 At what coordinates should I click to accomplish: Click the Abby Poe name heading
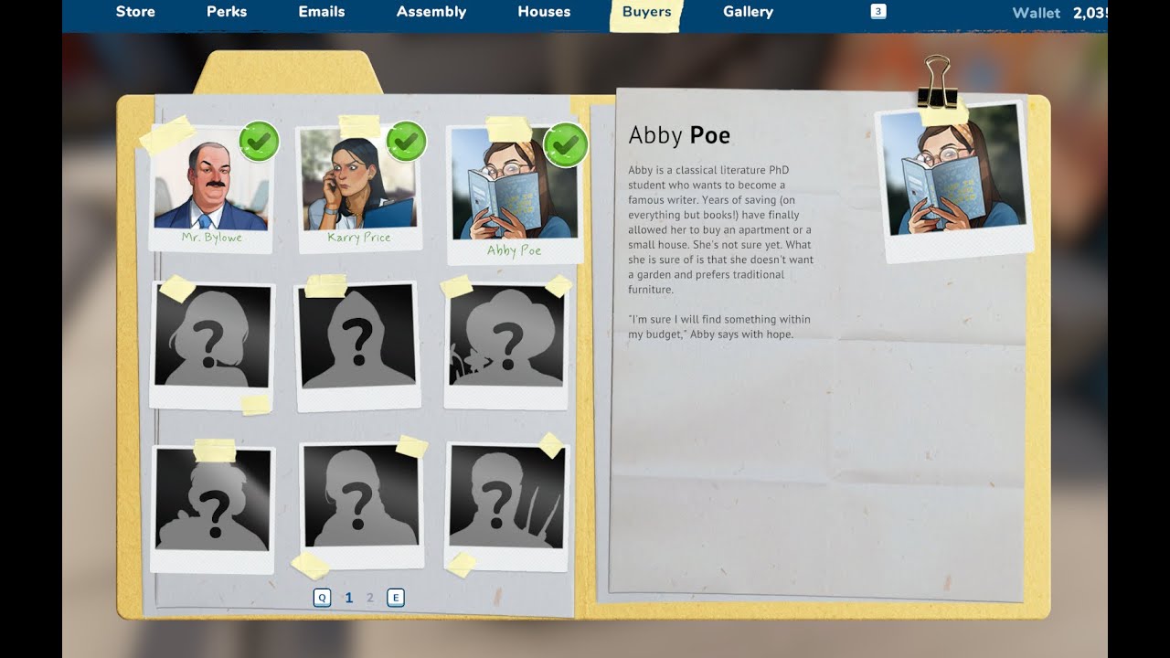(x=679, y=136)
